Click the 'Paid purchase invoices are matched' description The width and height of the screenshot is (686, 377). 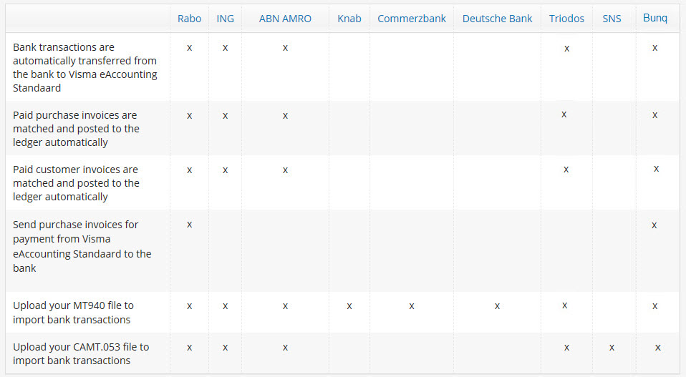tap(76, 129)
